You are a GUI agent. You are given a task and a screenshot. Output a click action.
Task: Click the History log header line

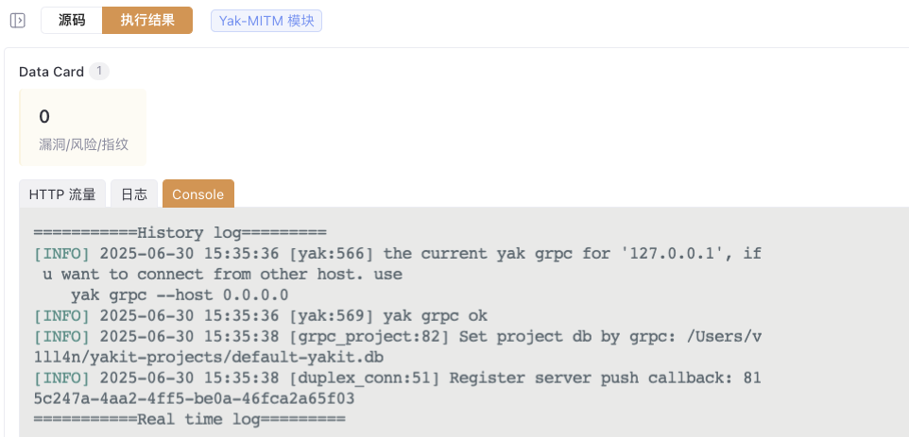click(180, 233)
